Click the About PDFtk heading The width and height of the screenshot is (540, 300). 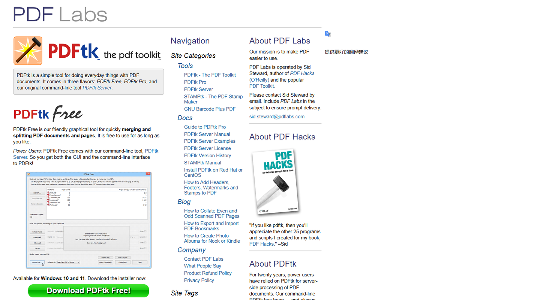273,264
